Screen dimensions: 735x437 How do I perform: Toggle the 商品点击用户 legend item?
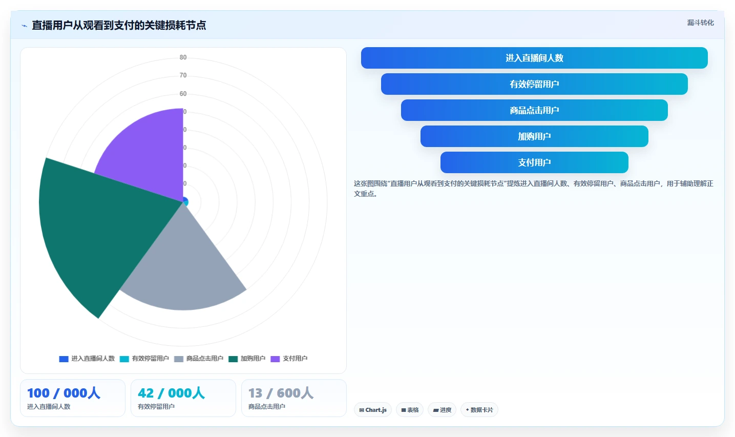coord(199,359)
